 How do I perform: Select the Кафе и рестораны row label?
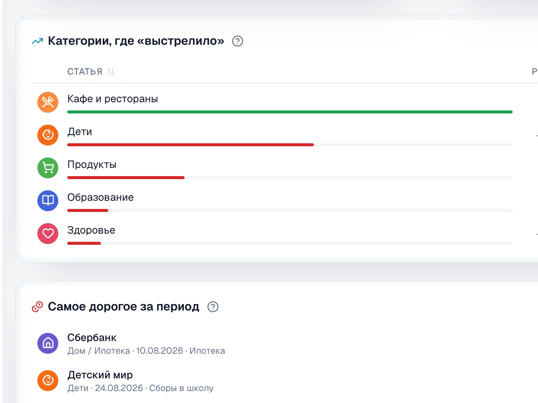tap(112, 99)
